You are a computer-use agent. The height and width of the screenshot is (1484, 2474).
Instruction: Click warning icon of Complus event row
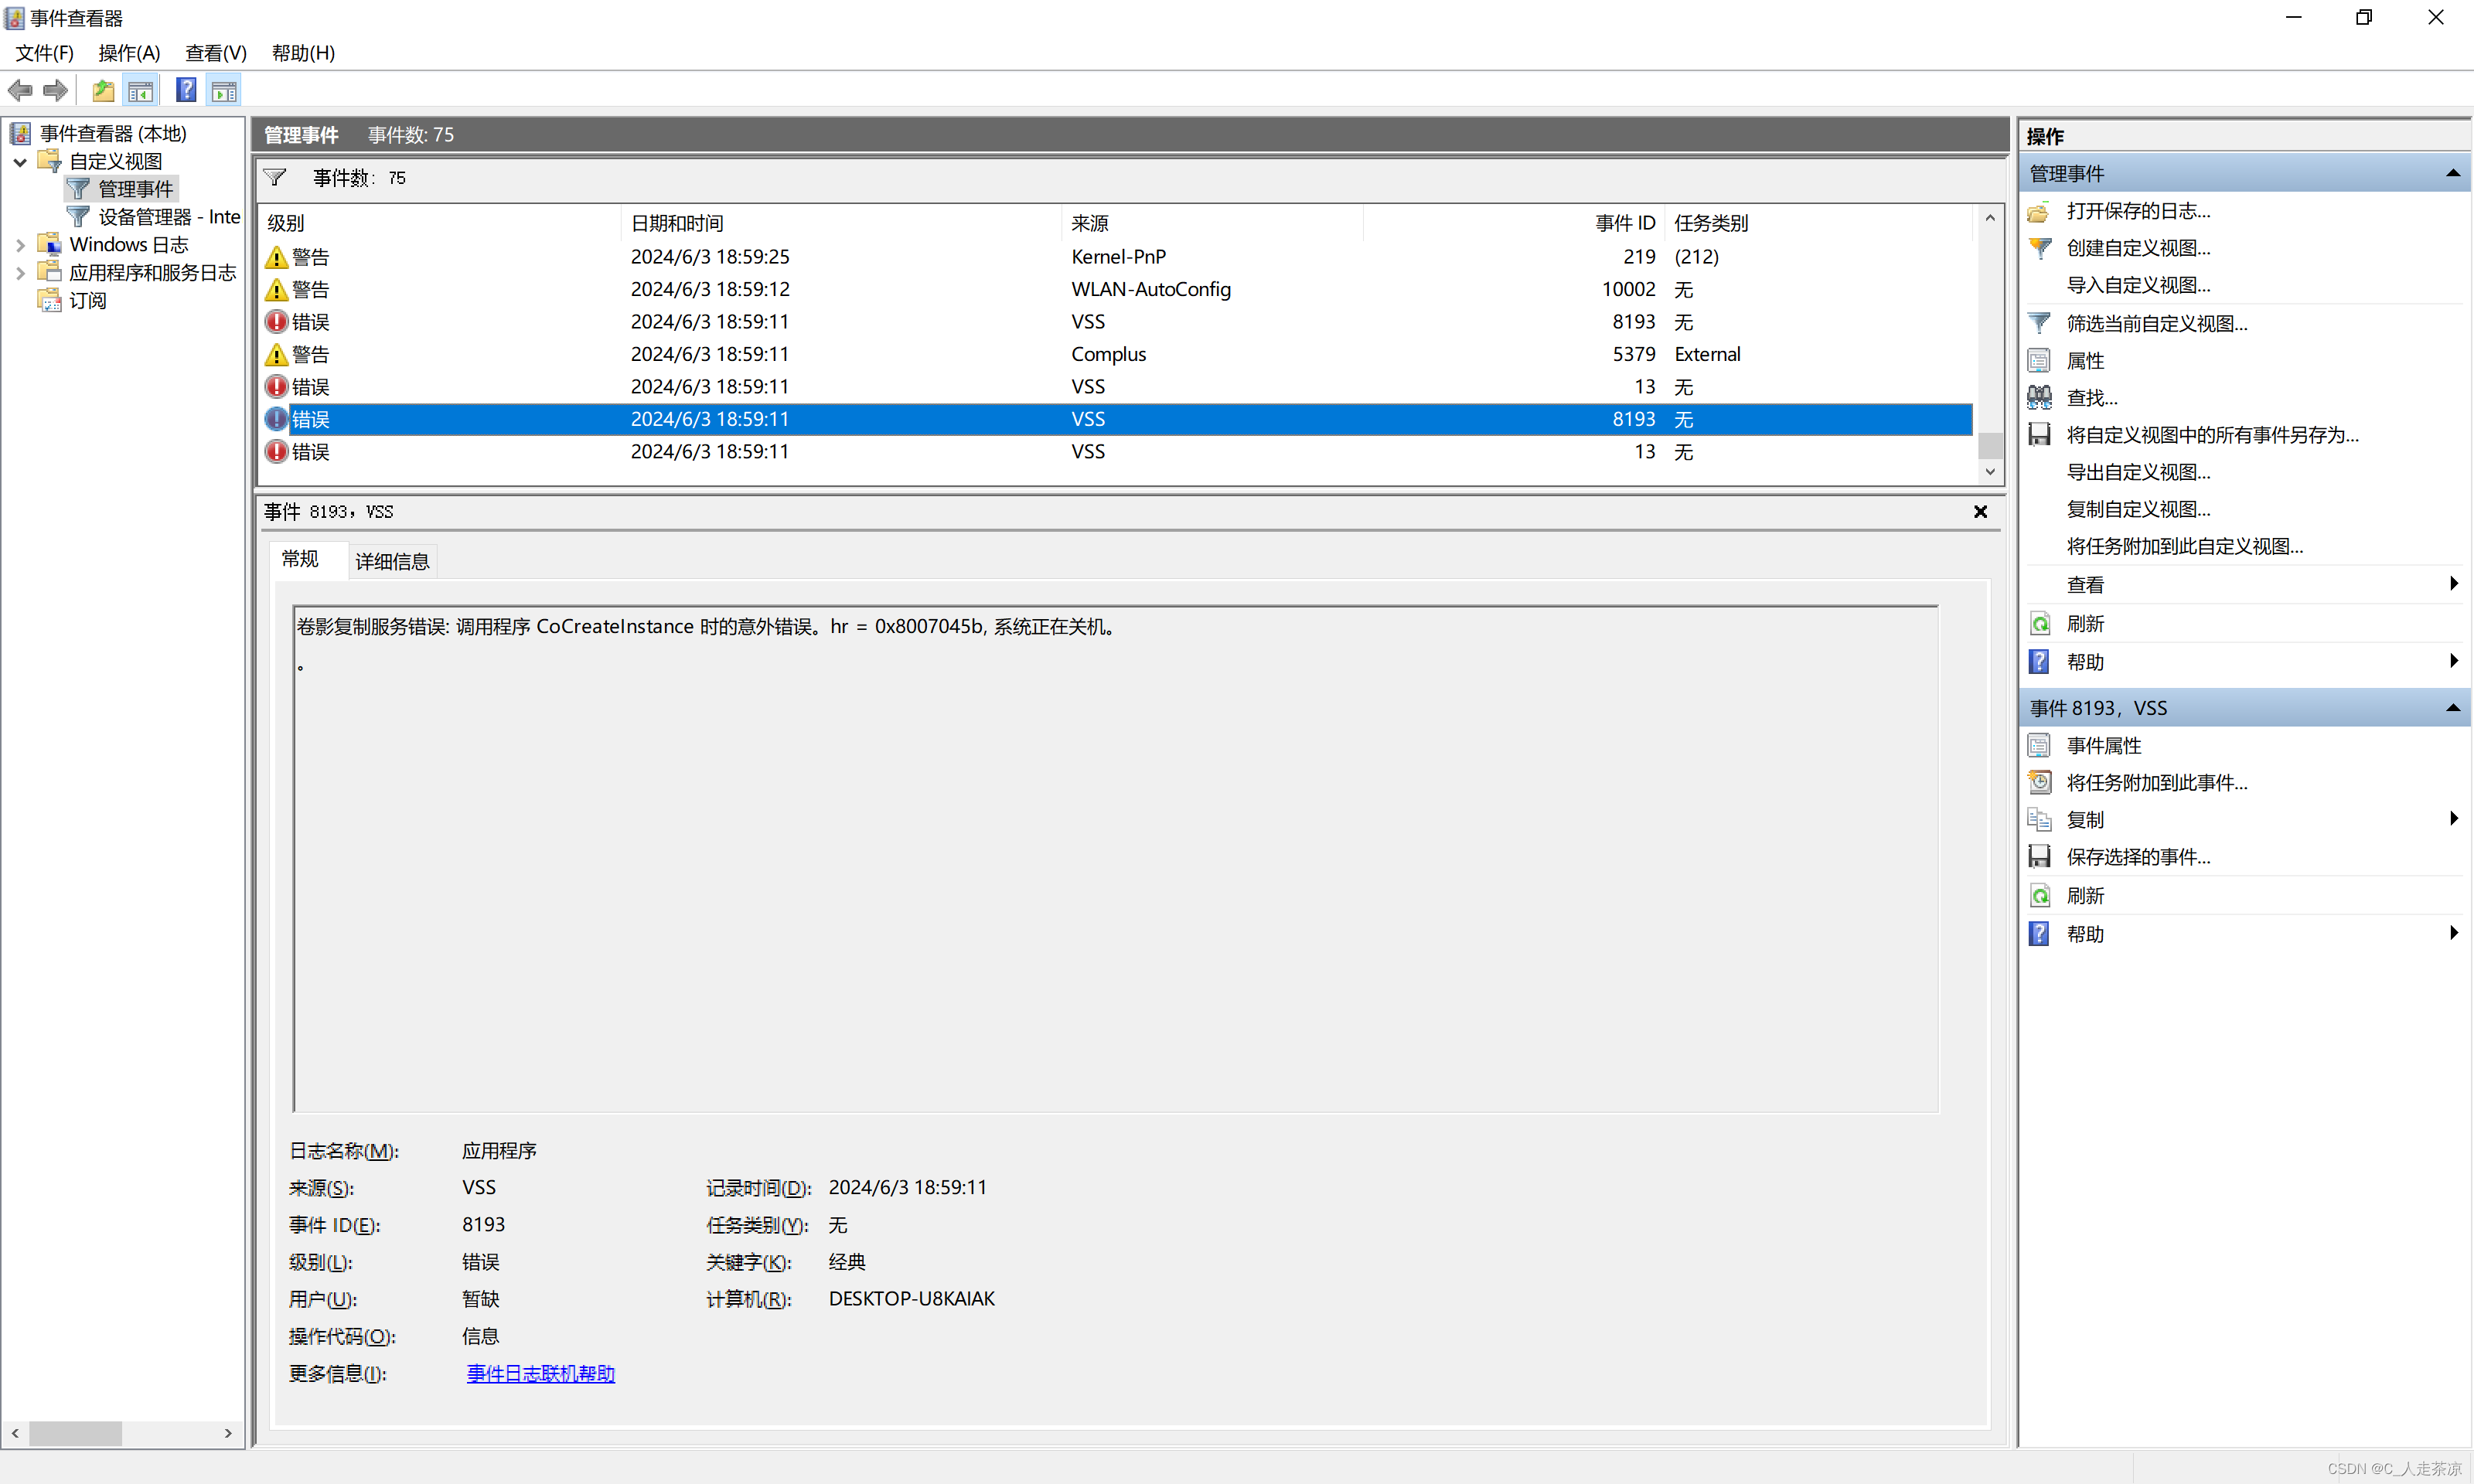pos(277,355)
